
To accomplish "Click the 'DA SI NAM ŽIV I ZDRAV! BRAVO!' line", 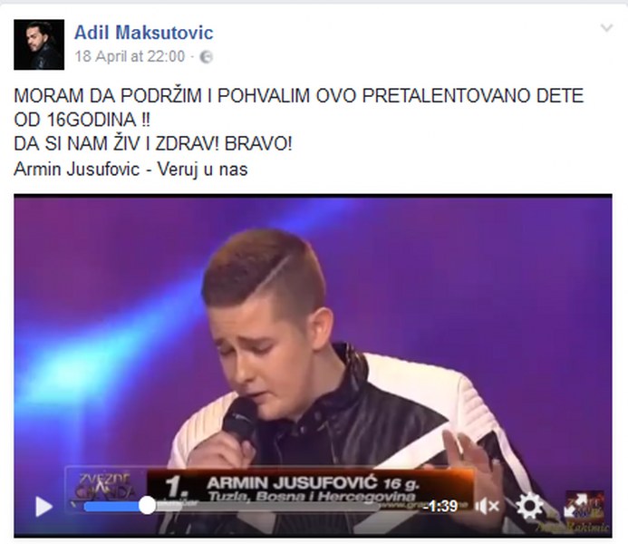I will pyautogui.click(x=153, y=144).
